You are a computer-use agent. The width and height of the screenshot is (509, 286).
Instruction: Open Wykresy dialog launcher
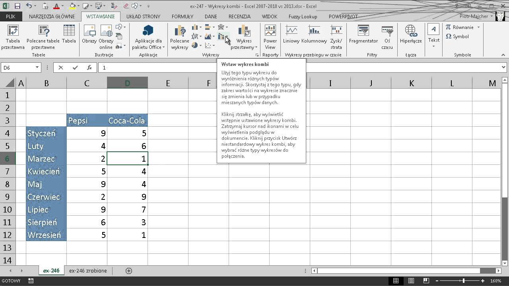[x=256, y=55]
